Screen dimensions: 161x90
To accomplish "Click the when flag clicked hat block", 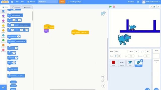I will tap(49, 27).
